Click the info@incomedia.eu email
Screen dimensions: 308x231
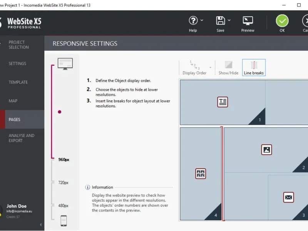(19, 211)
